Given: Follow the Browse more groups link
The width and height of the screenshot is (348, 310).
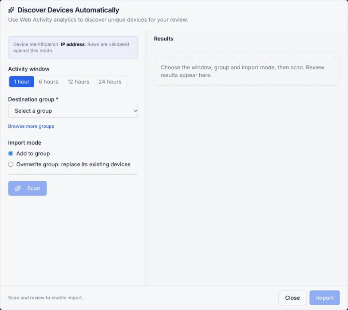Looking at the screenshot, I should (x=31, y=126).
